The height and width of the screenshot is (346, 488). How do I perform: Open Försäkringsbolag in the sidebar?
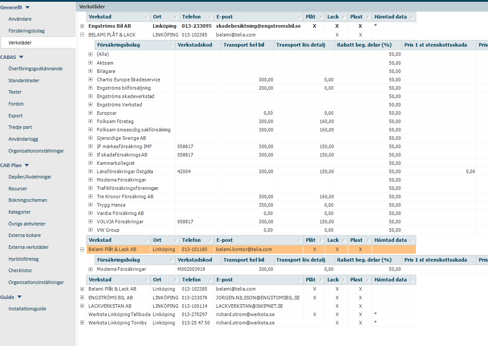click(26, 31)
